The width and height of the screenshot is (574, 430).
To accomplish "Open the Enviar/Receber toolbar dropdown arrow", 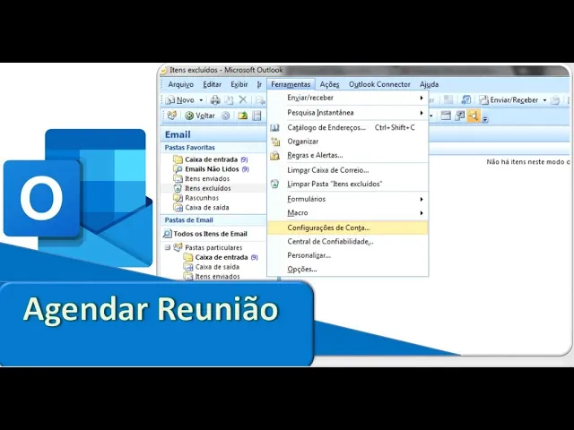I will [544, 100].
